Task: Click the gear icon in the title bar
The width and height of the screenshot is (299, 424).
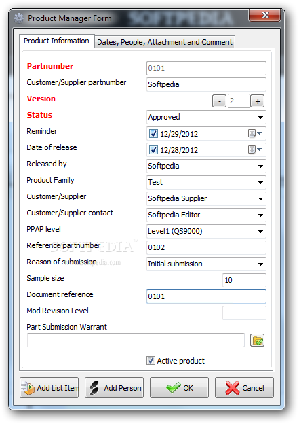Action: click(x=19, y=18)
